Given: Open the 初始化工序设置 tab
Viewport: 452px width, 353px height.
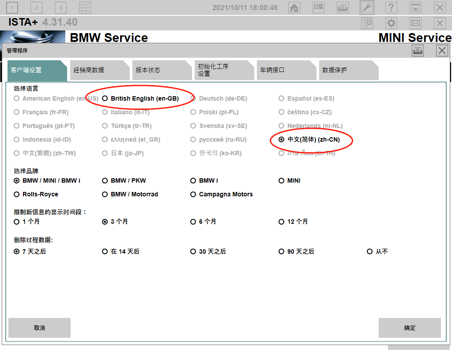Looking at the screenshot, I should tap(224, 70).
